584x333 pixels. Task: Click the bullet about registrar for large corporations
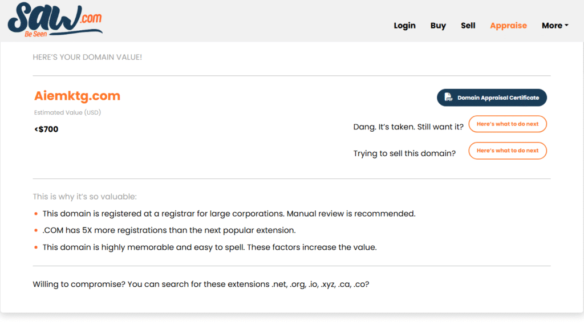229,213
